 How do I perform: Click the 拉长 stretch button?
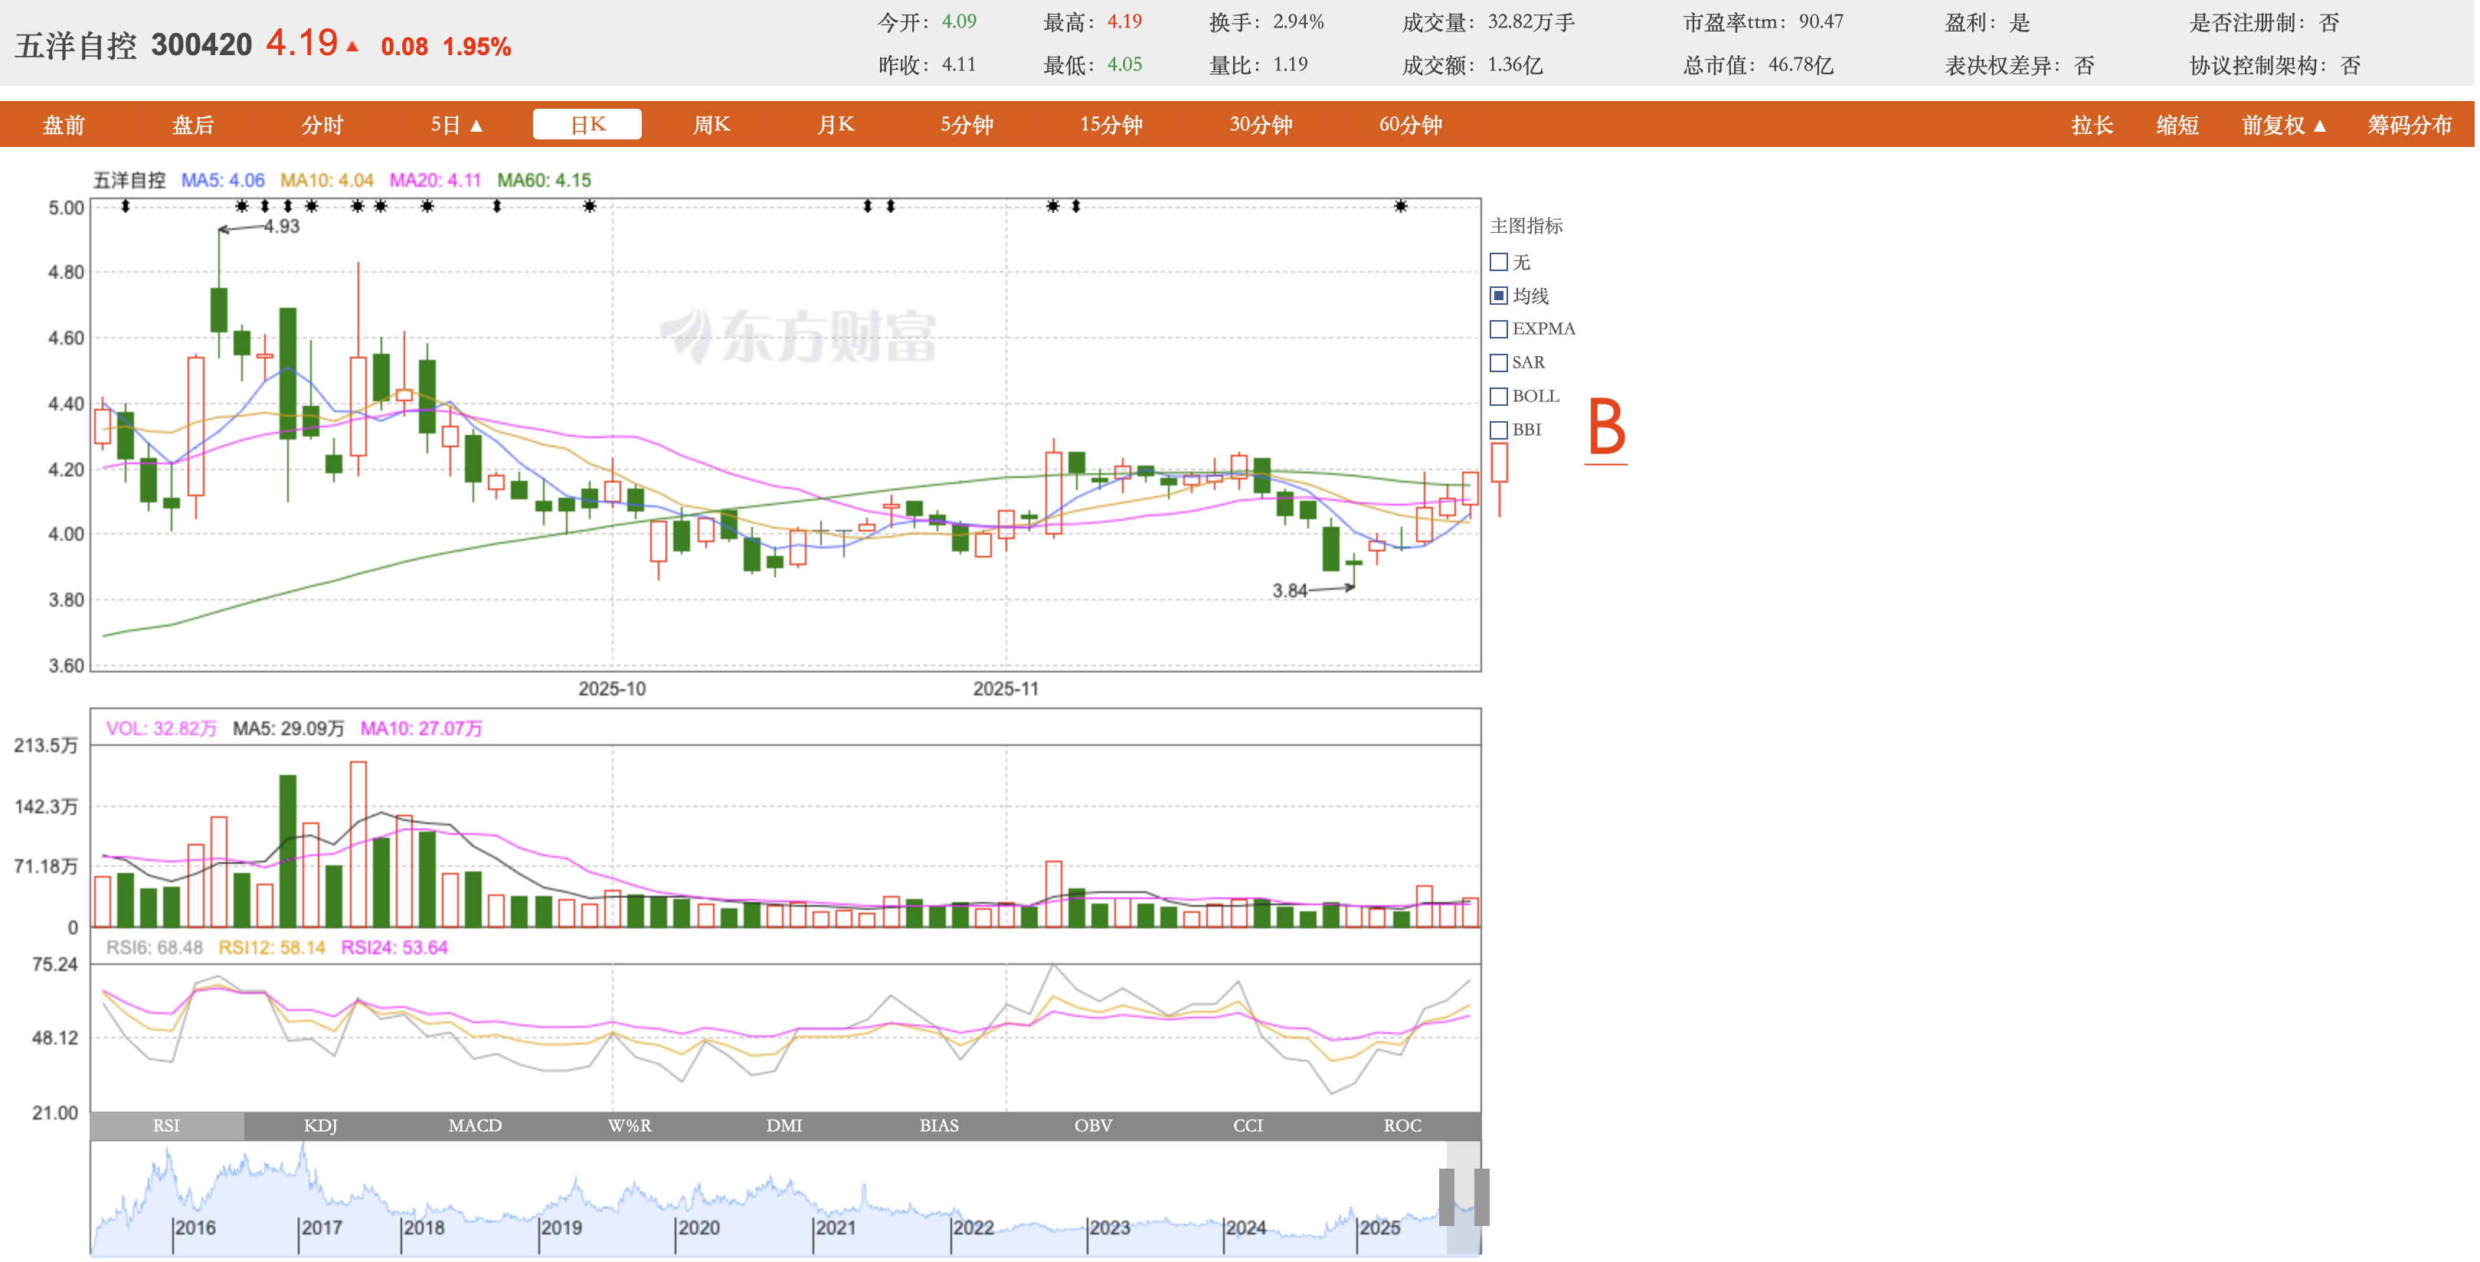[x=2092, y=125]
